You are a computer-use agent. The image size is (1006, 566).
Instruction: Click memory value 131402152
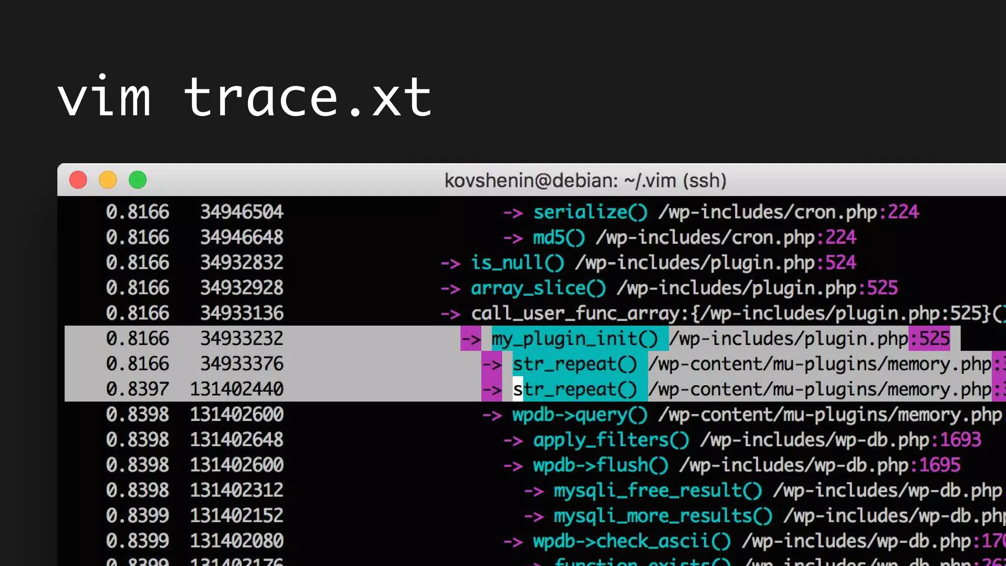click(237, 516)
